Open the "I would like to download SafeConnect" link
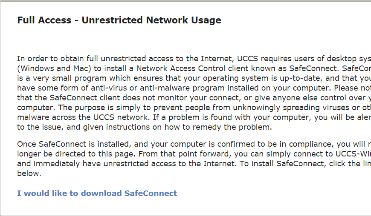The height and width of the screenshot is (216, 371). [97, 193]
